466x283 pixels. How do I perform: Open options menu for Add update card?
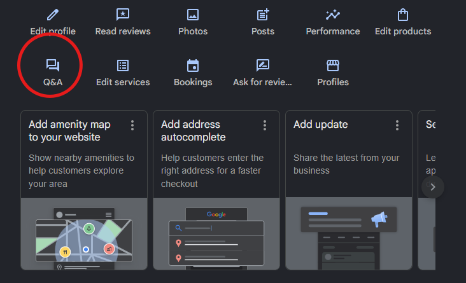point(397,125)
